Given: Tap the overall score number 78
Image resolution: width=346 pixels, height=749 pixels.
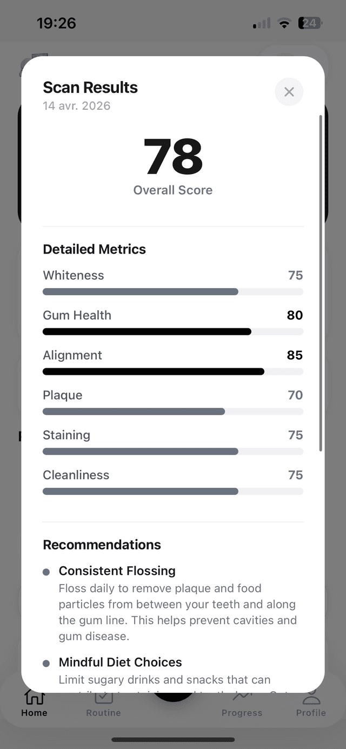Looking at the screenshot, I should coord(173,157).
